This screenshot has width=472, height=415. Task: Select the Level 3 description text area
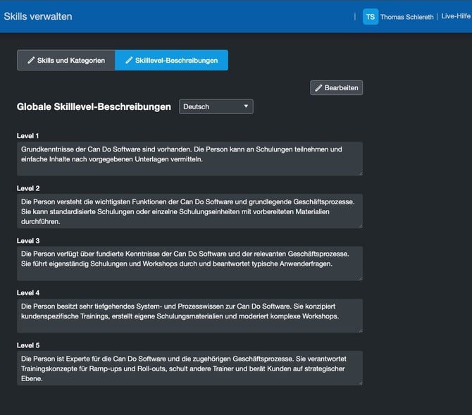point(190,263)
